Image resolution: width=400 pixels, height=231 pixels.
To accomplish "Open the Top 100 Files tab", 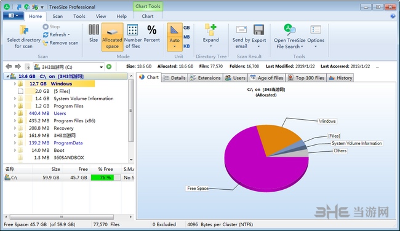I will (306, 78).
